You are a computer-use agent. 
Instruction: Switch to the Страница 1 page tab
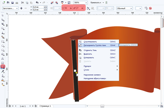[x=45, y=106]
